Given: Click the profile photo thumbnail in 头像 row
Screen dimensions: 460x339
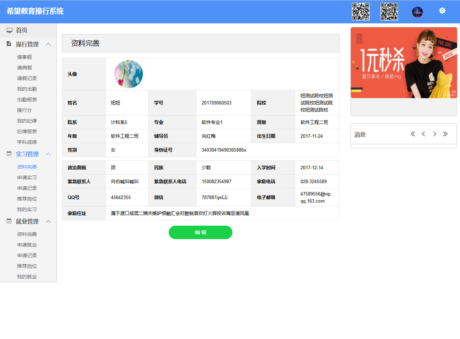Looking at the screenshot, I should (x=128, y=74).
